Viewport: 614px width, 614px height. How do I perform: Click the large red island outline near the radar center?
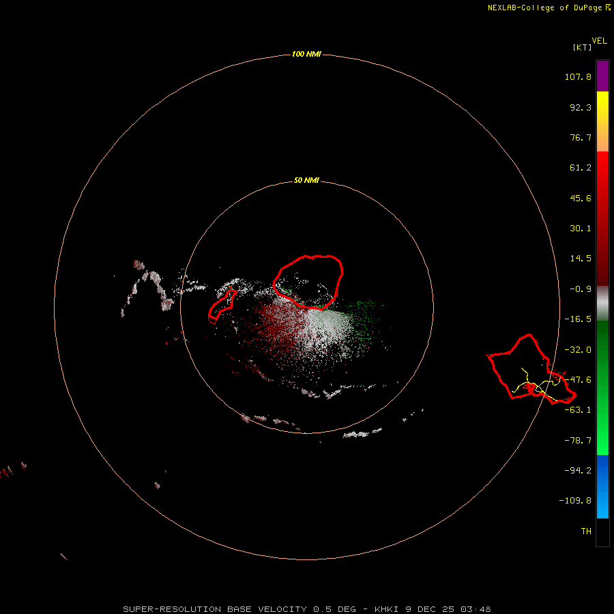pos(308,282)
